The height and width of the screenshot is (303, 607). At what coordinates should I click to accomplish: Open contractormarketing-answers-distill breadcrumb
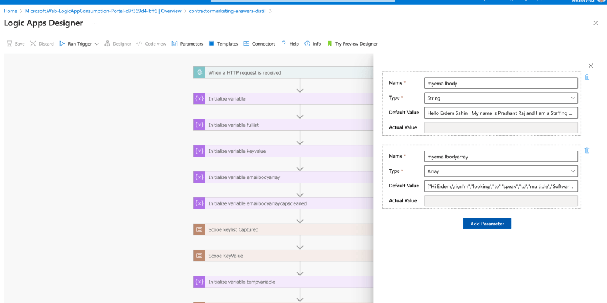[228, 11]
